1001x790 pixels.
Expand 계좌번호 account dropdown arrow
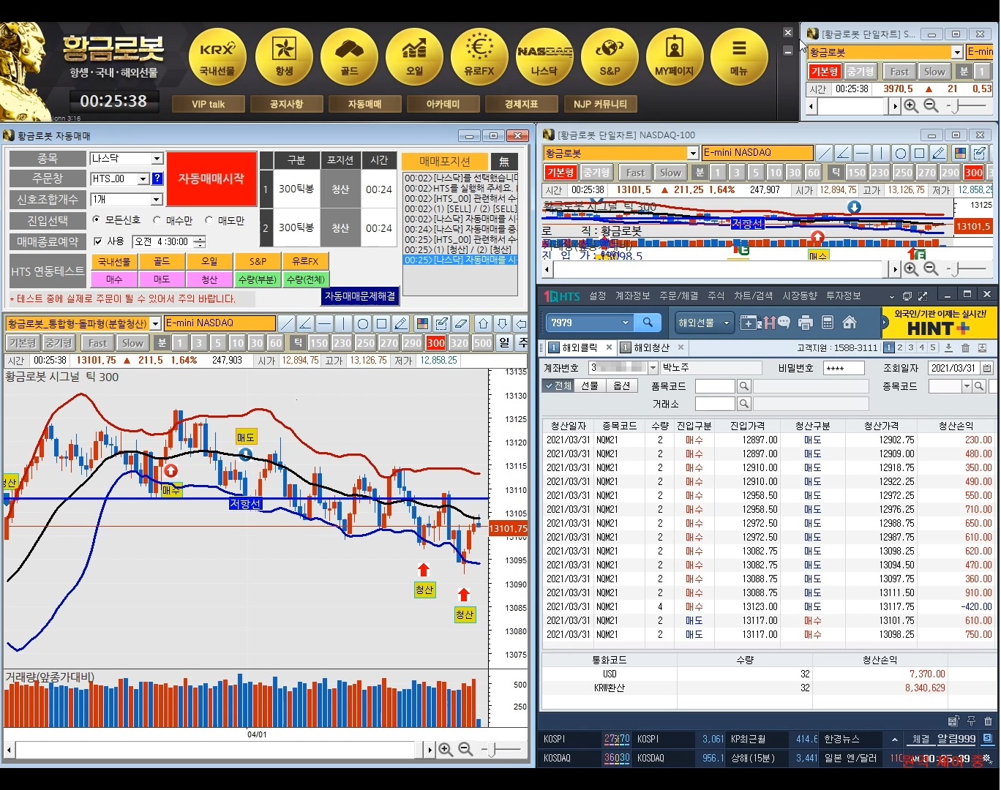coord(653,368)
